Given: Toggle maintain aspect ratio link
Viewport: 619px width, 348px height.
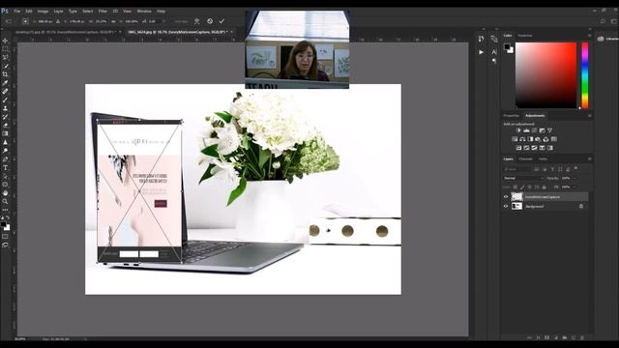Looking at the screenshot, I should tap(113, 21).
